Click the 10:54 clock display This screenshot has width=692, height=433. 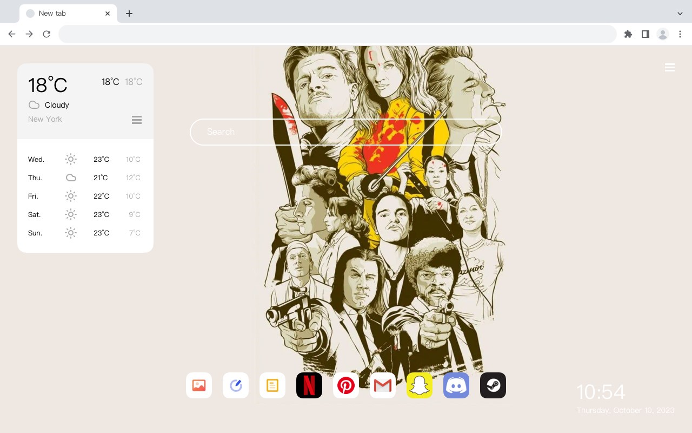click(601, 392)
